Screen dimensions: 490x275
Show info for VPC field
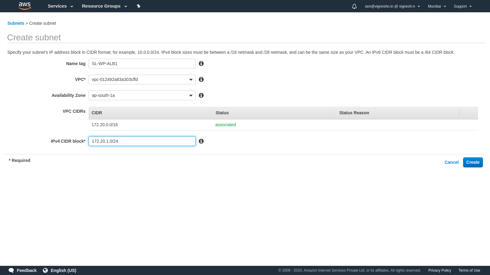point(201,79)
